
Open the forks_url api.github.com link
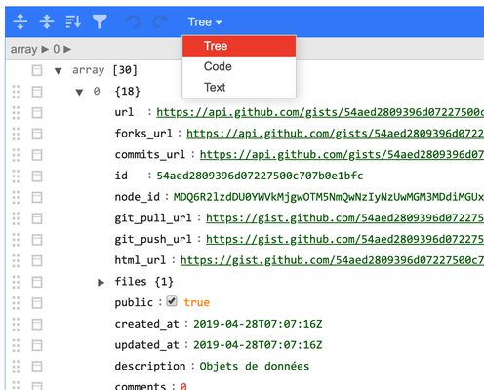coord(335,134)
